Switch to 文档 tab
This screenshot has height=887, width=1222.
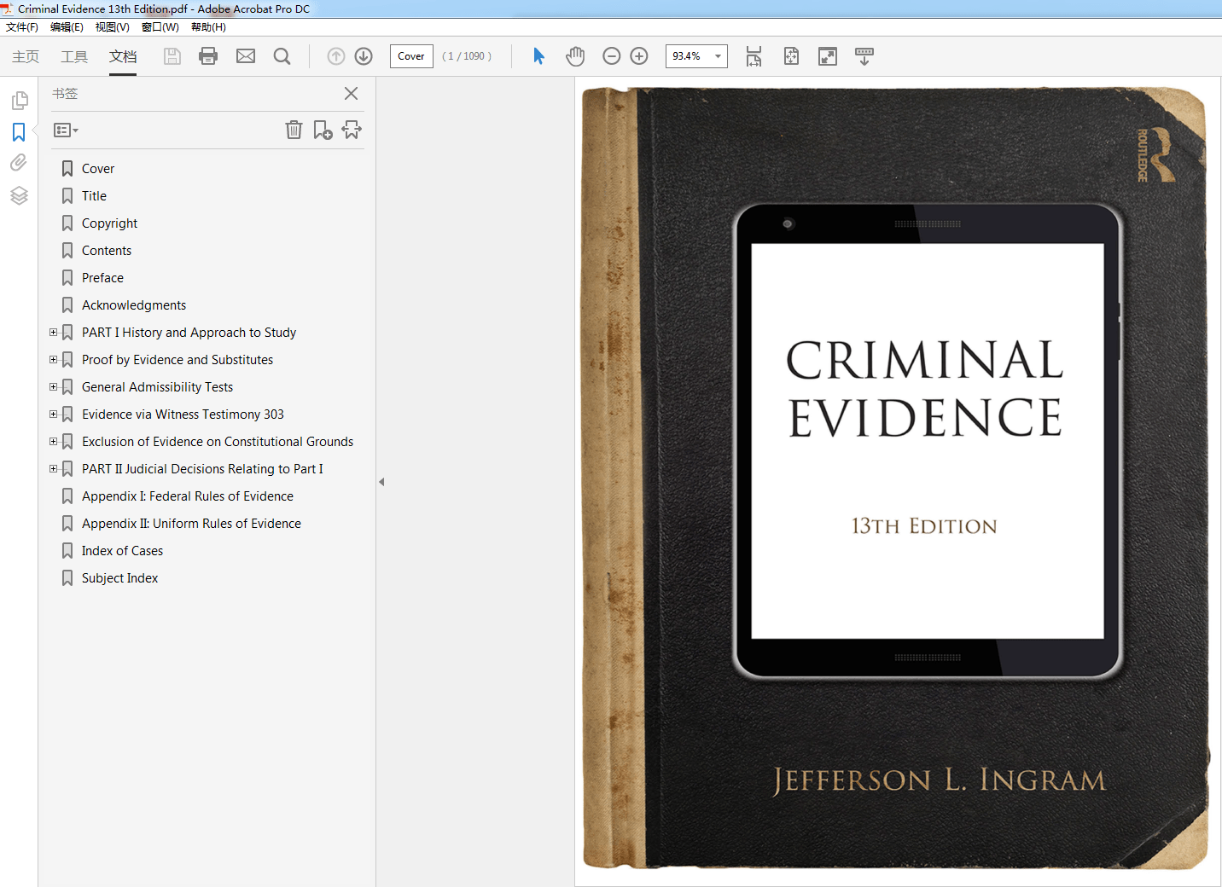coord(123,56)
